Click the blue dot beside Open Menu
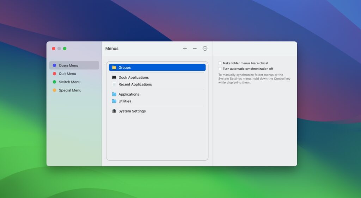Image resolution: width=361 pixels, height=198 pixels. point(55,65)
